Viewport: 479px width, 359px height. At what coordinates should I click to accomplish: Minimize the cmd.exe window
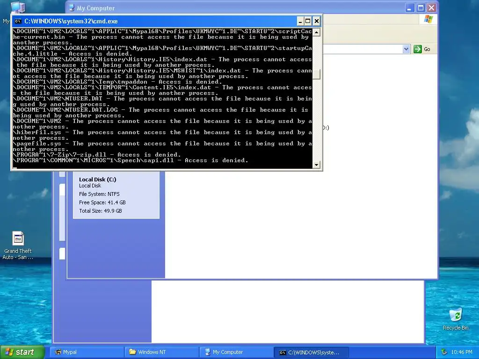[x=300, y=21]
